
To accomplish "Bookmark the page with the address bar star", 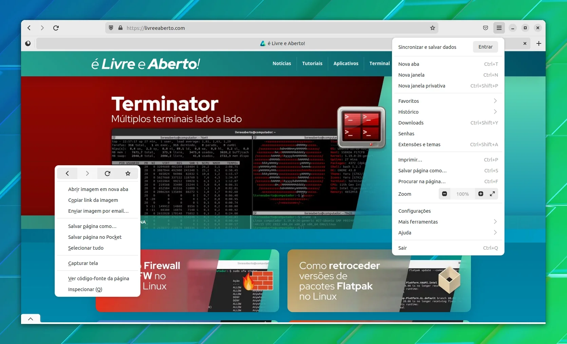I will [433, 28].
